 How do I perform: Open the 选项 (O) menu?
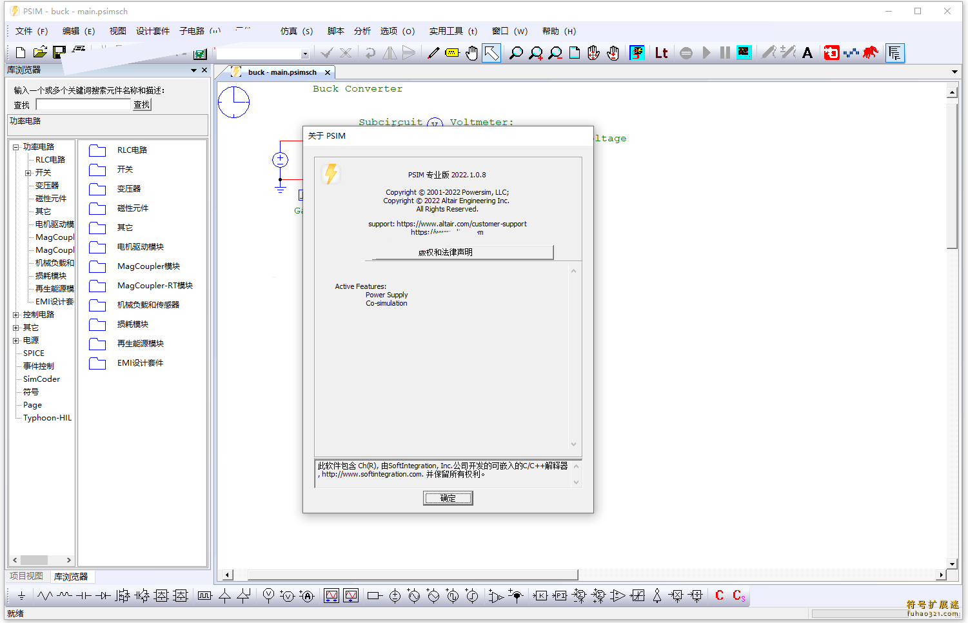pyautogui.click(x=397, y=31)
